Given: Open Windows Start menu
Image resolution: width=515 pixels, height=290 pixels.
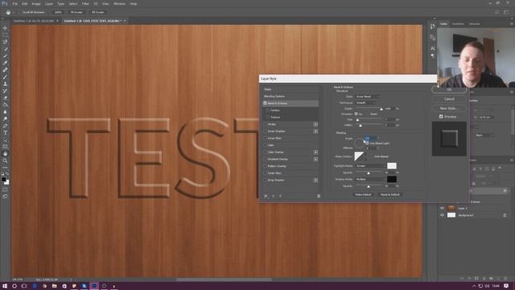Looking at the screenshot, I should click(5, 286).
